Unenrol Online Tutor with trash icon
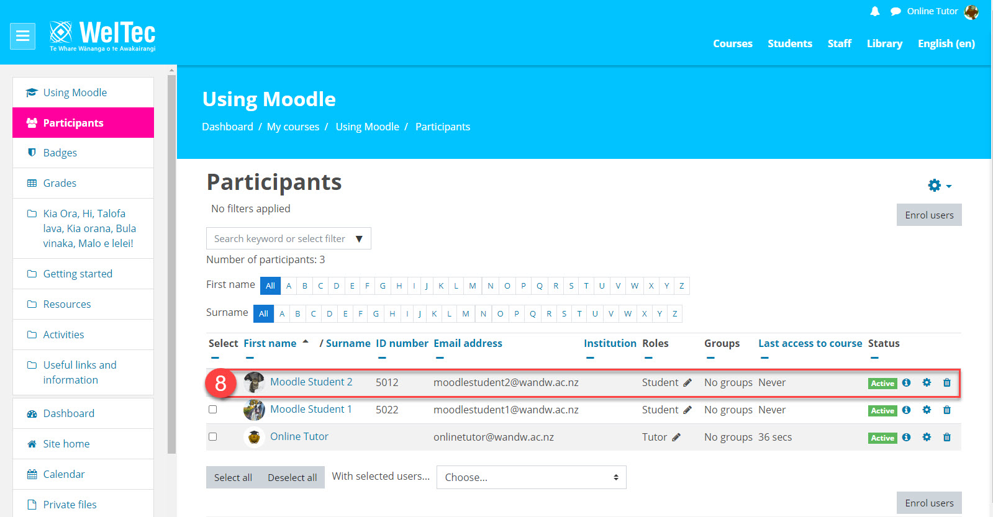Image resolution: width=993 pixels, height=517 pixels. 947,438
